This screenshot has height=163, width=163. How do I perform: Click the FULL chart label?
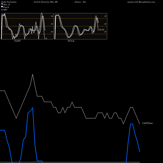[71, 41]
